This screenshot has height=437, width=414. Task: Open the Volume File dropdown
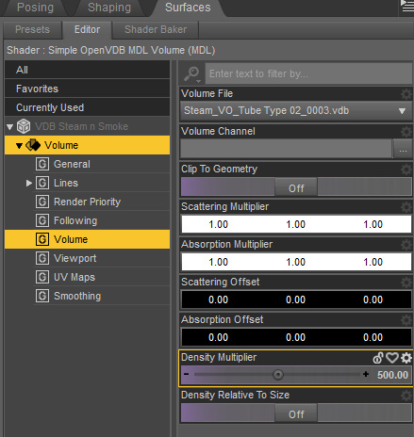296,111
